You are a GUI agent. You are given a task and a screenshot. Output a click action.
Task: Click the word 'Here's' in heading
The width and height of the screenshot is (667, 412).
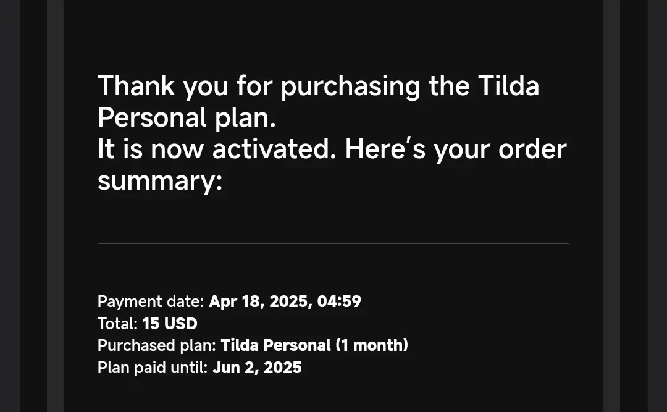pyautogui.click(x=385, y=149)
